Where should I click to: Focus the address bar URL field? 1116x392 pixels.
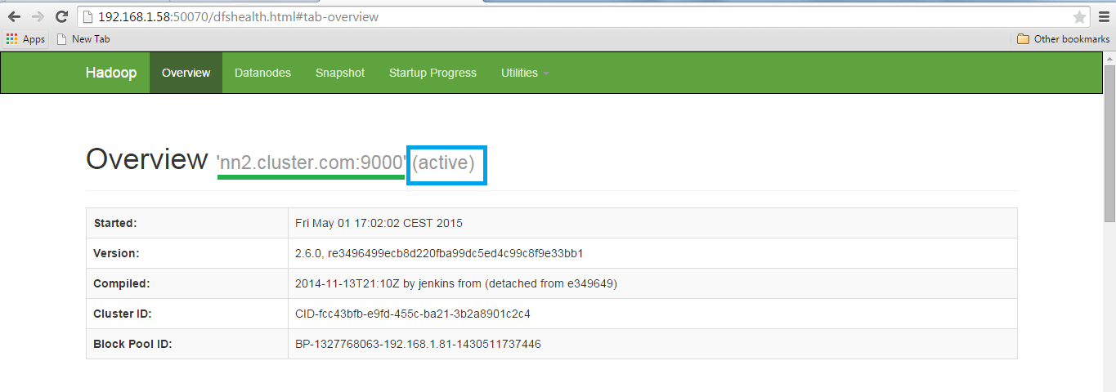coord(585,16)
